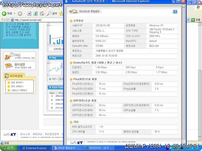Select the Ping tab in background page
The image size is (202, 151).
click(55, 58)
